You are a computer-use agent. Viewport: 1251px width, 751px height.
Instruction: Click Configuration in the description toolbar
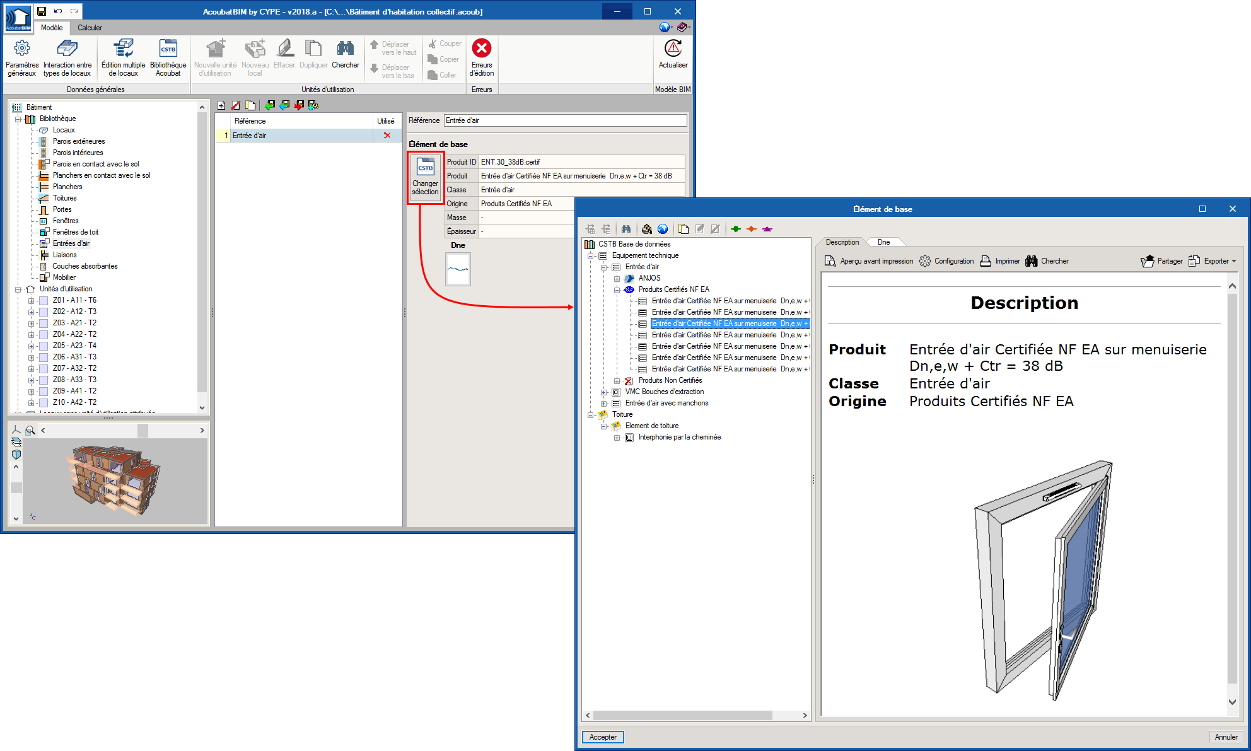946,261
